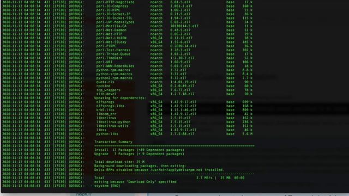This screenshot has width=349, height=196.
Task: Click 'perl-WWW-RobotRules' package name
Action: coord(115,66)
